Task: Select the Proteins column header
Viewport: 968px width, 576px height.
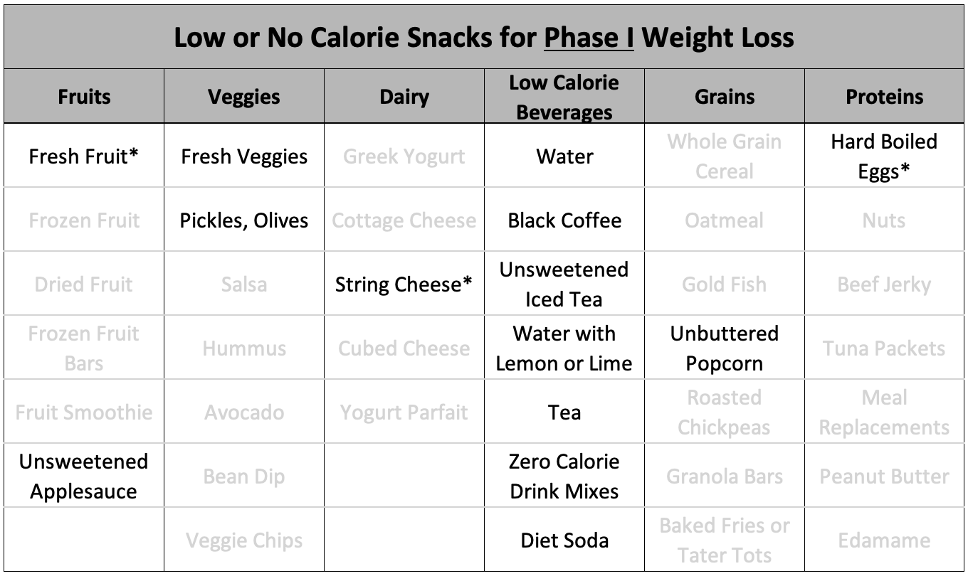Action: tap(885, 97)
